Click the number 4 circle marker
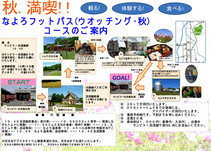Viewport: 211px width, 151px height. pyautogui.click(x=121, y=54)
